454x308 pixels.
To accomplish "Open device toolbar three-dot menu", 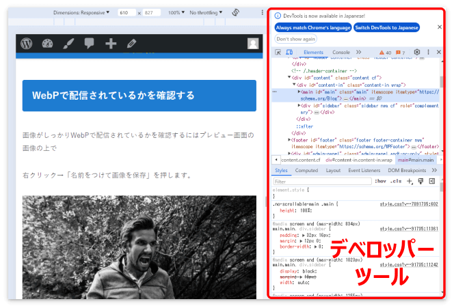I will (263, 12).
